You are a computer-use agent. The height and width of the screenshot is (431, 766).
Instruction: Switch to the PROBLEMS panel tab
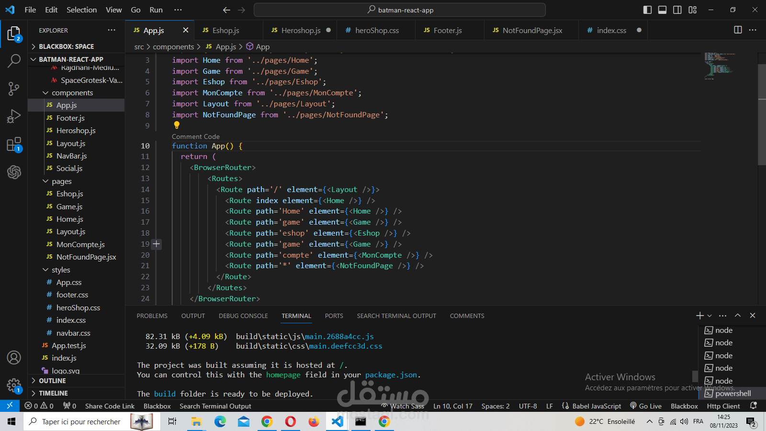tap(152, 316)
